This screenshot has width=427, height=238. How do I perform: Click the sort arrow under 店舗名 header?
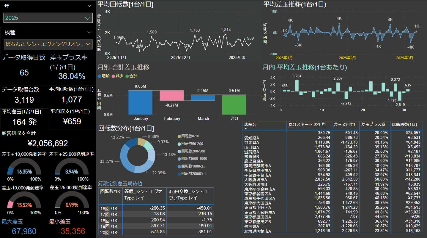click(x=246, y=129)
